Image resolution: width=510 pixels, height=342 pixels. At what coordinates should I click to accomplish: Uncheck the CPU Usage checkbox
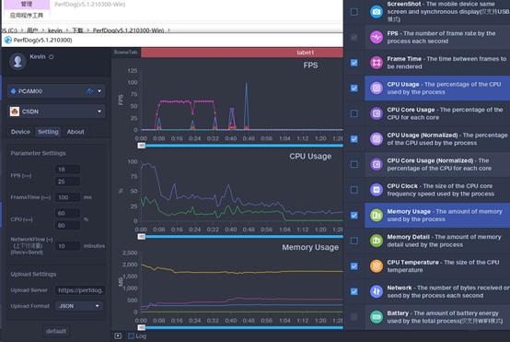tap(354, 88)
